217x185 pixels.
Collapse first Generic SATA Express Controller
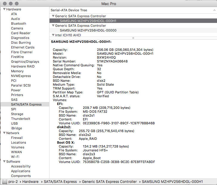[x=53, y=16]
